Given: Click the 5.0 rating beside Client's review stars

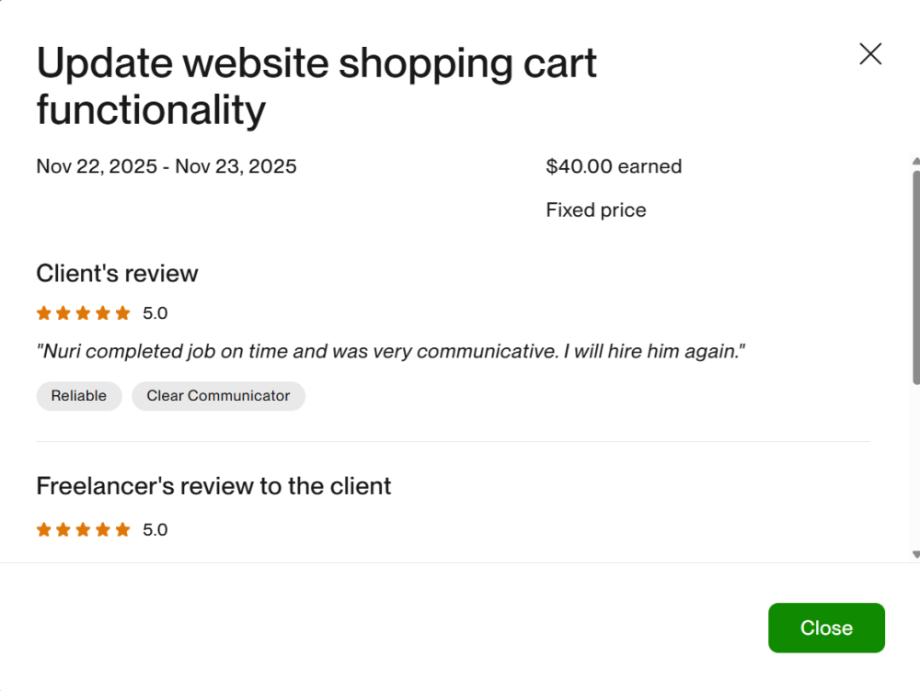Looking at the screenshot, I should (155, 313).
